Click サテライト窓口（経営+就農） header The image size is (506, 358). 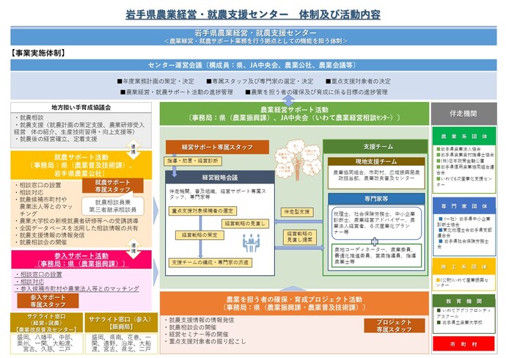click(46, 323)
